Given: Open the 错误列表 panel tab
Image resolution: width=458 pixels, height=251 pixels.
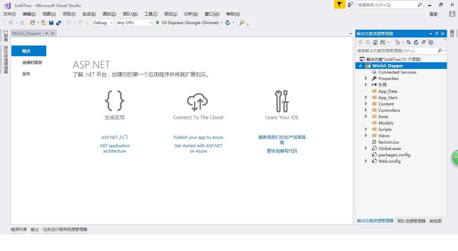Looking at the screenshot, I should tap(19, 230).
